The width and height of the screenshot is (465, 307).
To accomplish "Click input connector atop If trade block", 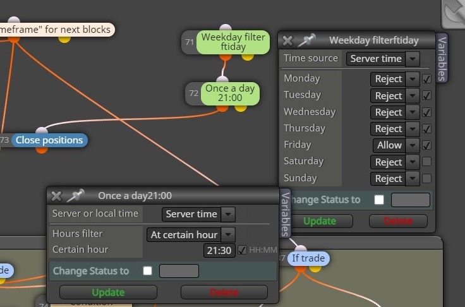I will point(301,249).
